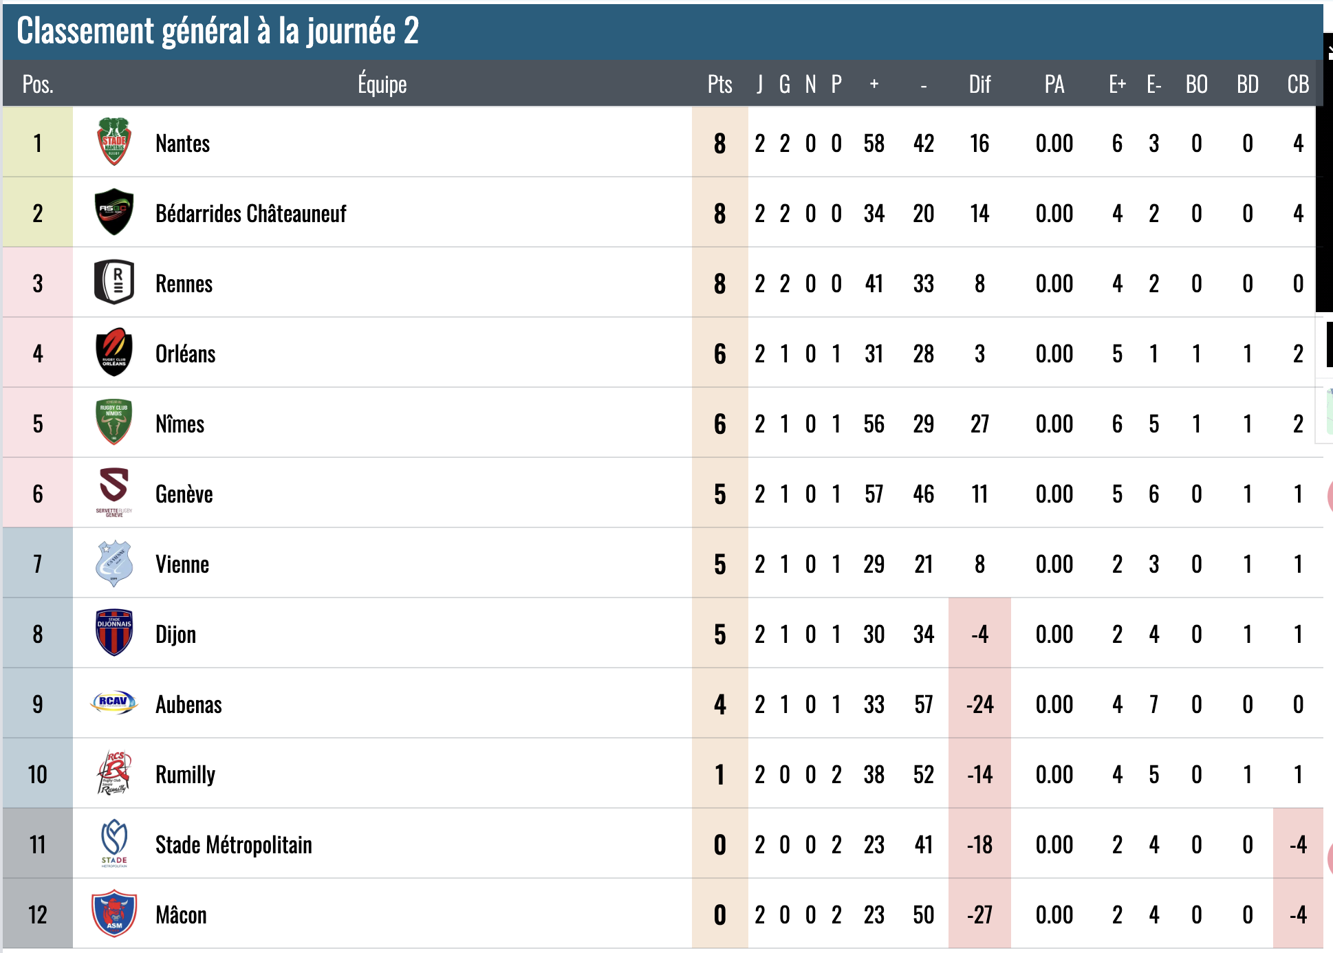This screenshot has width=1333, height=953.
Task: Click the Nantes team name
Action: point(183,144)
